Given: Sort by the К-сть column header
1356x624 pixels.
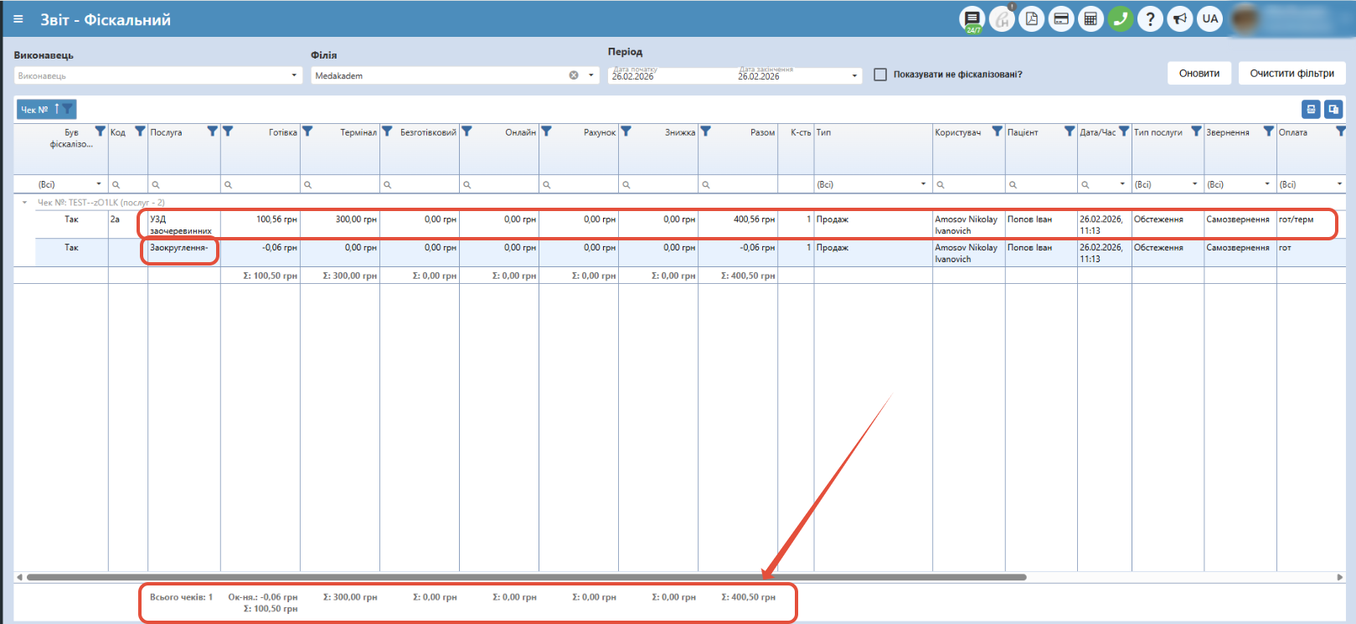Looking at the screenshot, I should [801, 132].
